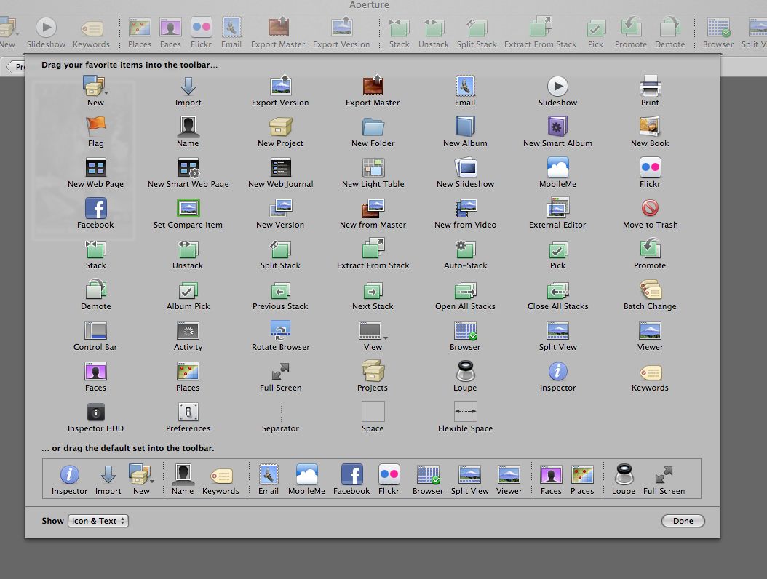
Task: Click the New Light Table icon
Action: (x=373, y=168)
